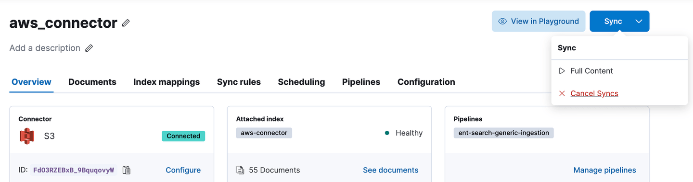Switch to the Documents tab

tap(92, 82)
